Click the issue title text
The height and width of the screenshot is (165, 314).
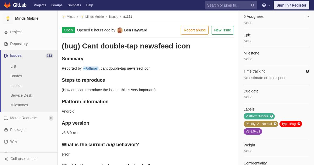coord(126,46)
